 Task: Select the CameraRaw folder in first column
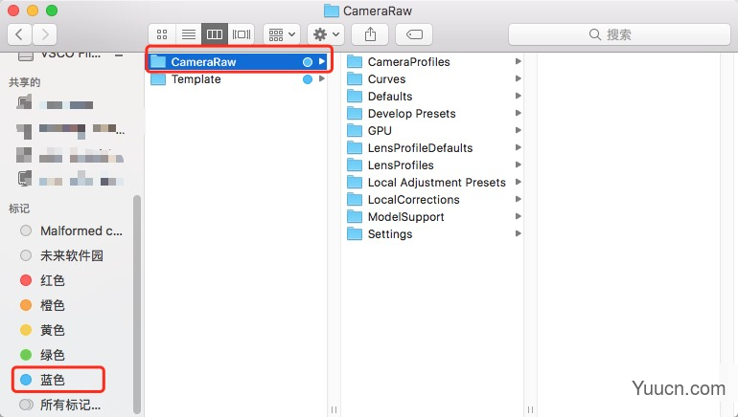(x=238, y=61)
